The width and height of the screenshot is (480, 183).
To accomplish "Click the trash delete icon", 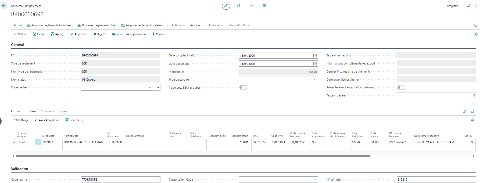I will point(264,6).
